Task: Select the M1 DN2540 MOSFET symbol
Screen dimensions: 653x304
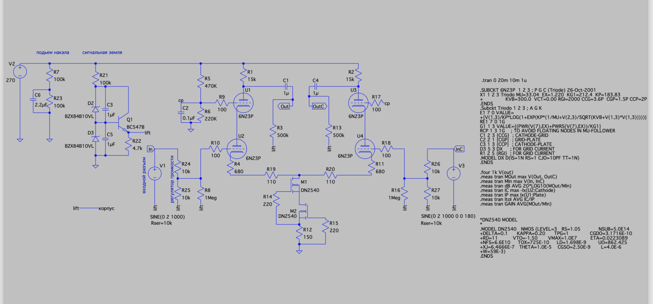Action: [x=295, y=185]
